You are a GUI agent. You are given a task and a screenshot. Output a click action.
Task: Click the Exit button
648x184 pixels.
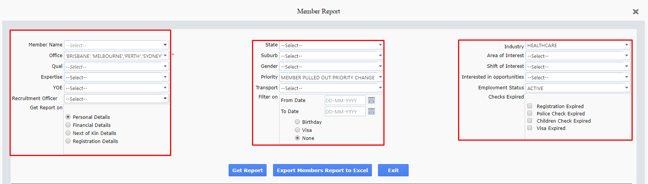coord(393,170)
